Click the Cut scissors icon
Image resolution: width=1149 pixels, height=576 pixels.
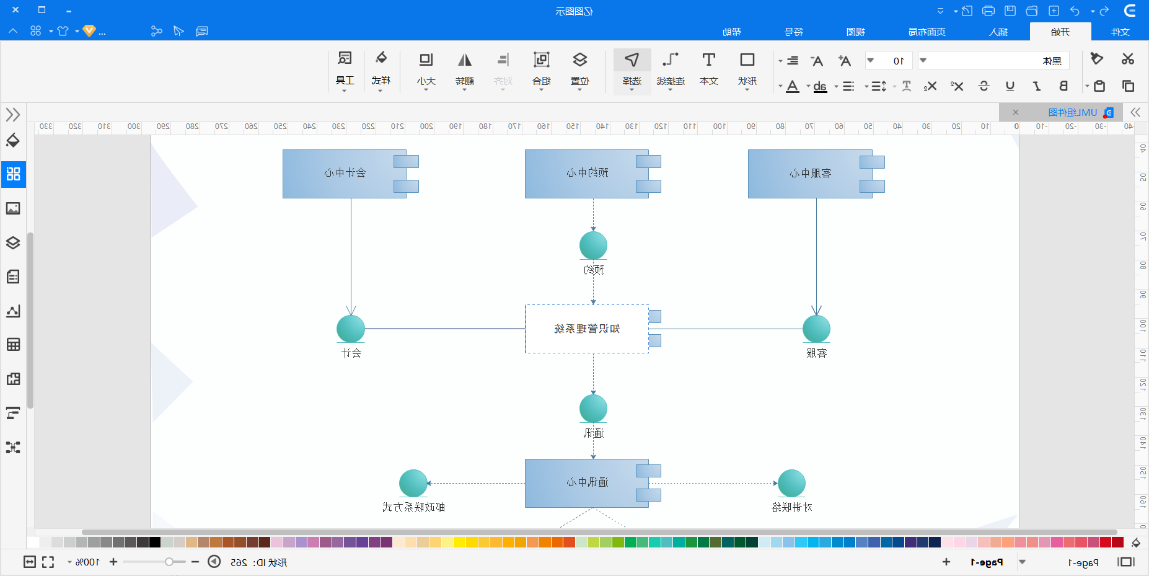[1128, 59]
